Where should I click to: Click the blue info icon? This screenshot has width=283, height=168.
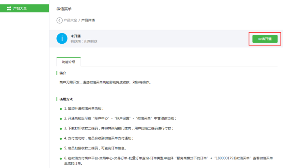tap(62, 38)
